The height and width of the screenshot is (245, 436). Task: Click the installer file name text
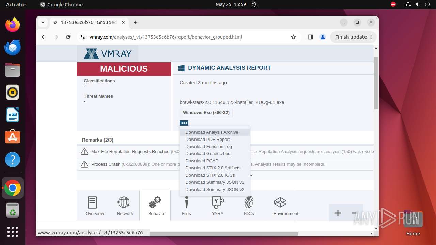(232, 102)
